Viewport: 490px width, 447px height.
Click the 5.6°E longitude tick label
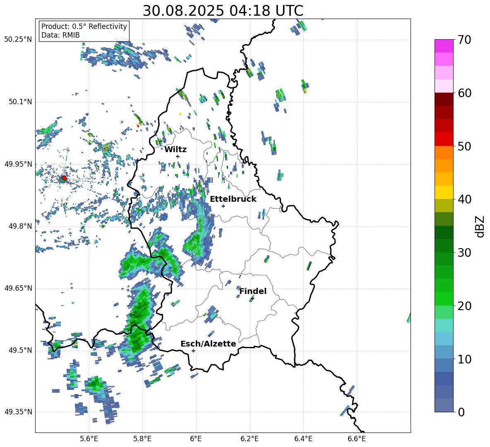click(x=89, y=439)
